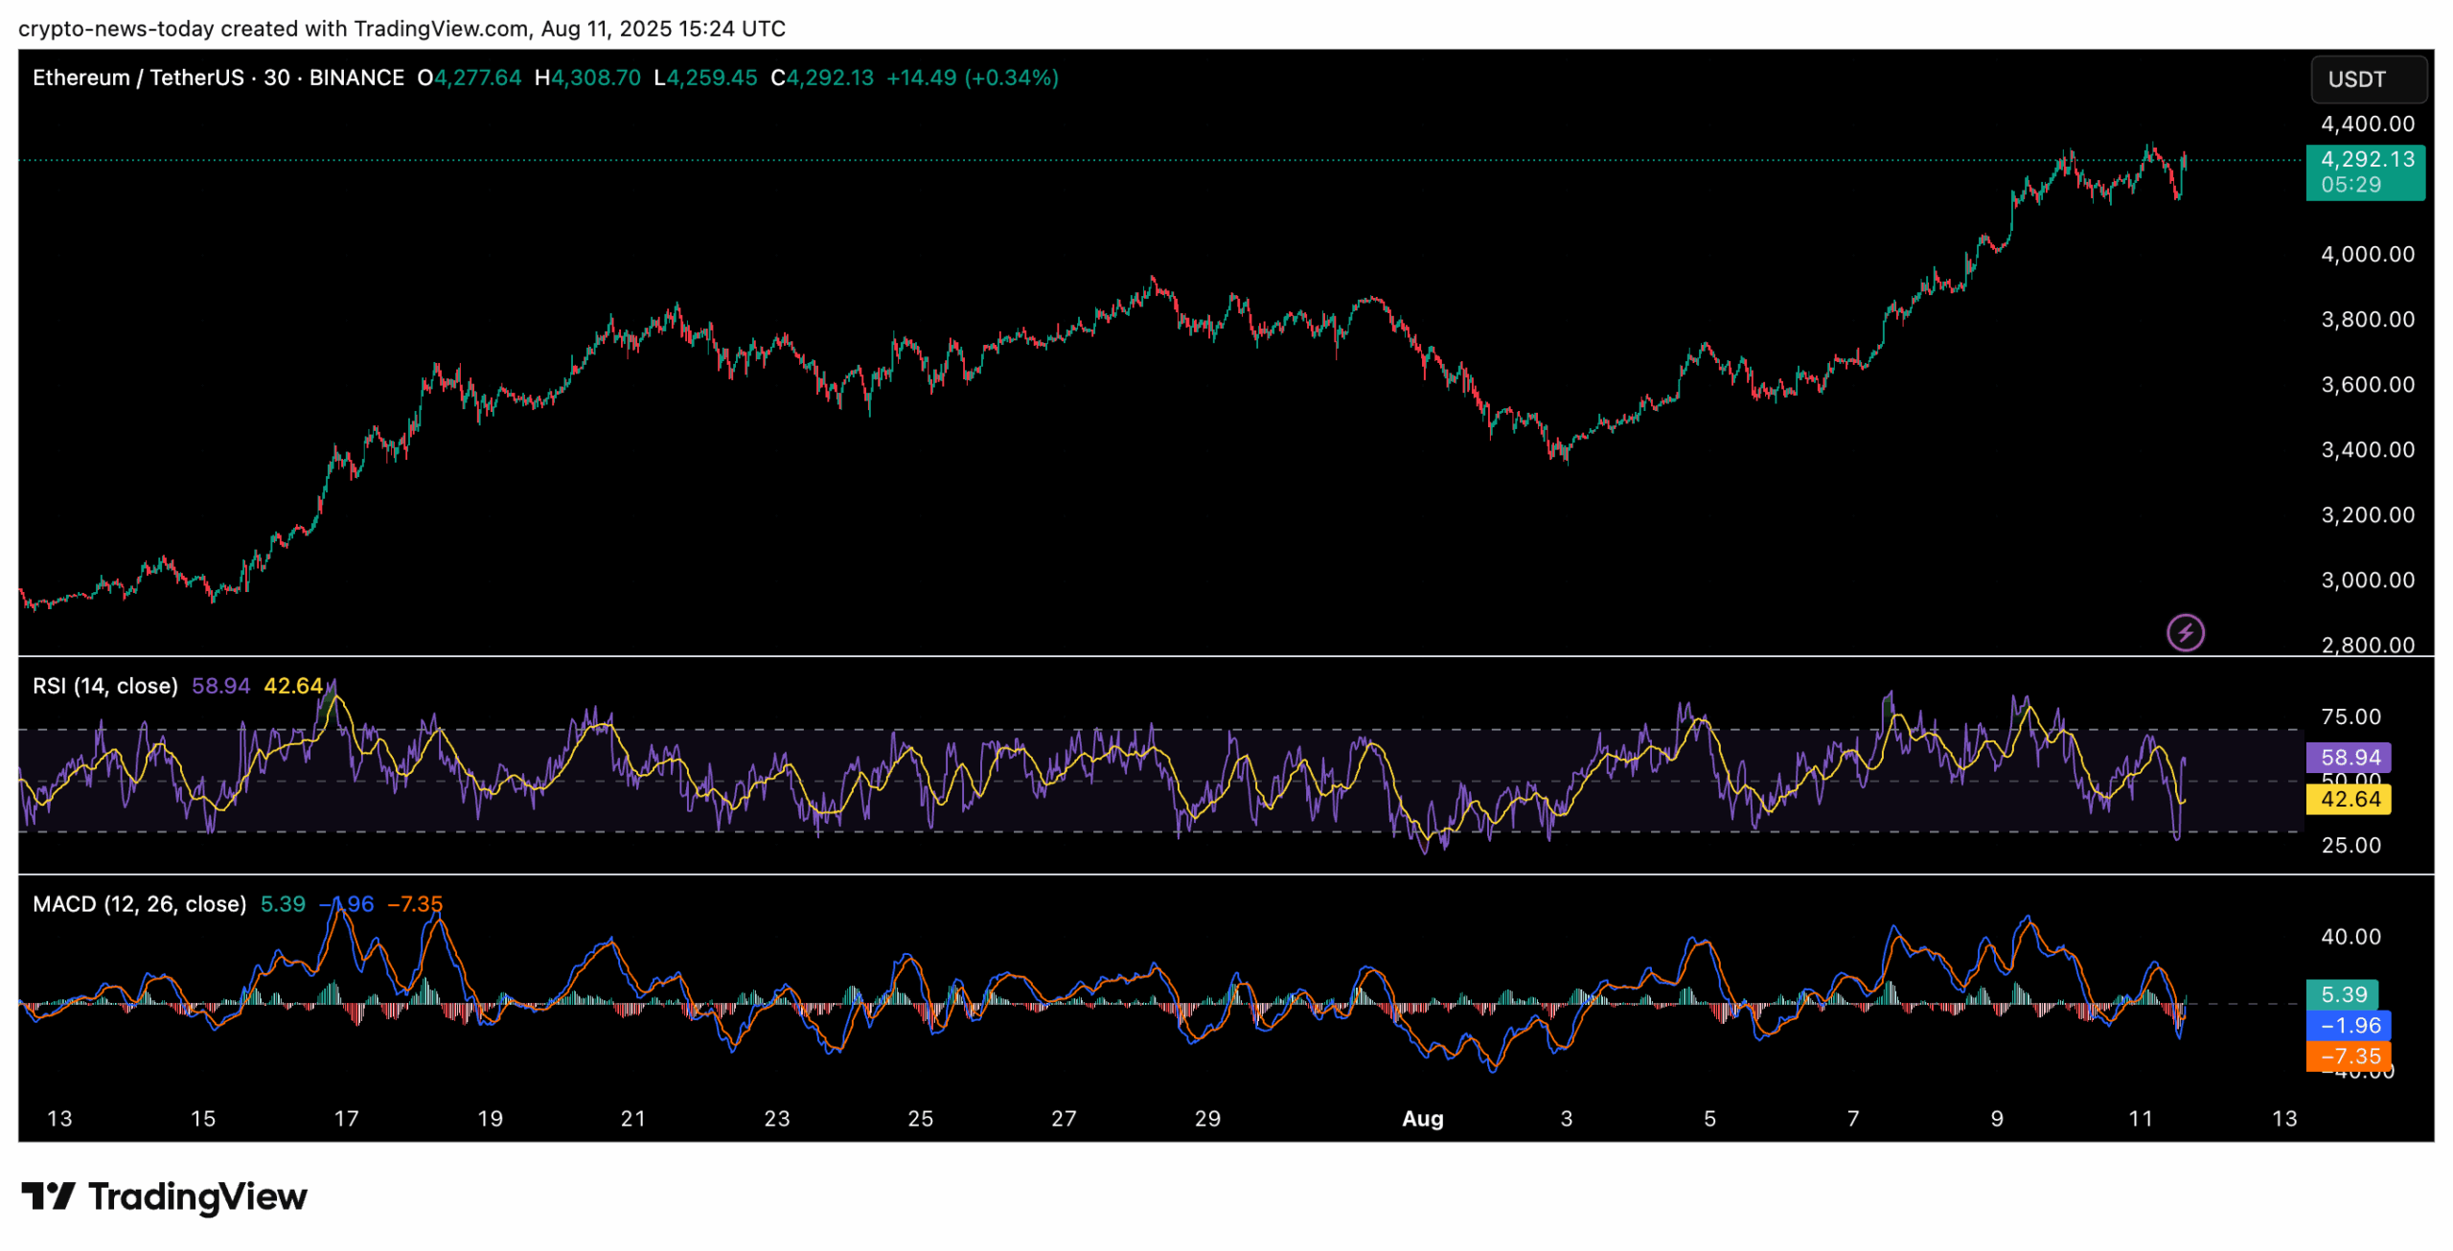Click the blue -1.96 MACD axis tag
This screenshot has height=1251, width=2453.
click(2349, 1025)
